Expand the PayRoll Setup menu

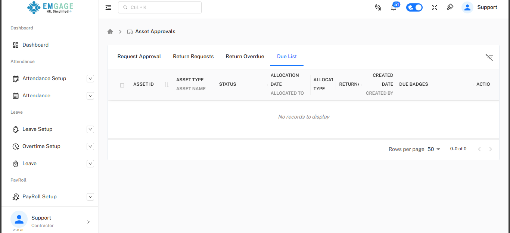pyautogui.click(x=90, y=197)
